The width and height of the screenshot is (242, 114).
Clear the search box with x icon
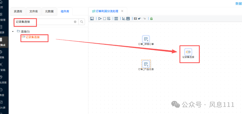click(x=75, y=22)
